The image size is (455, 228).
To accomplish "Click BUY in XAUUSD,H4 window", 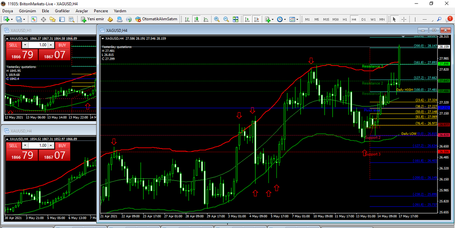I will point(63,146).
